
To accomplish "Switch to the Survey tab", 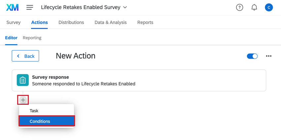I will click(14, 22).
